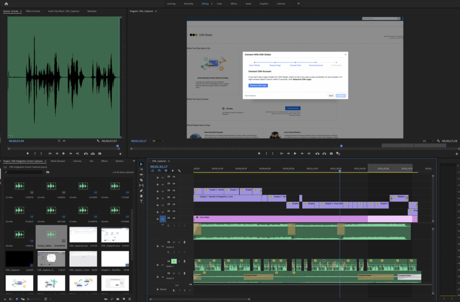Hide V4 track output
Viewport: 460px width, 302px height.
174,198
